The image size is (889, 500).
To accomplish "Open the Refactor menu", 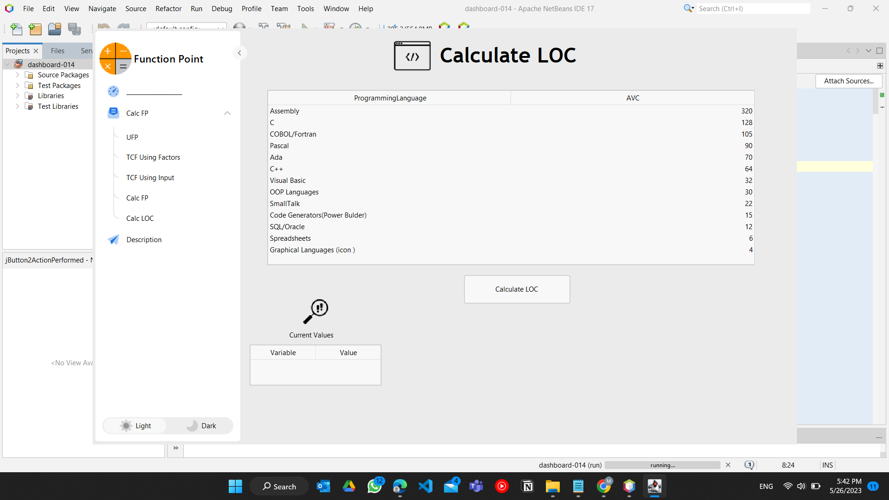I will coord(168,8).
